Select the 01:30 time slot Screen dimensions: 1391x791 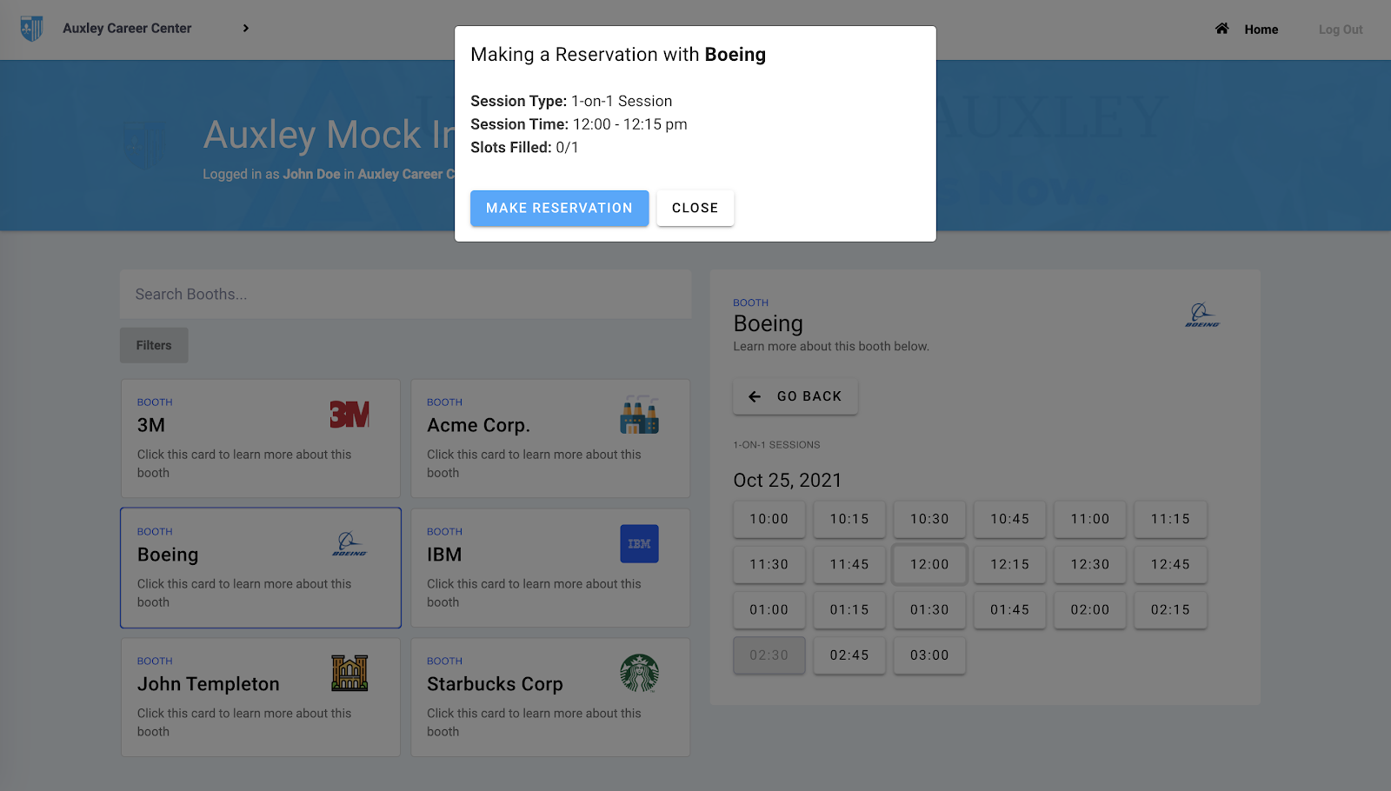929,610
